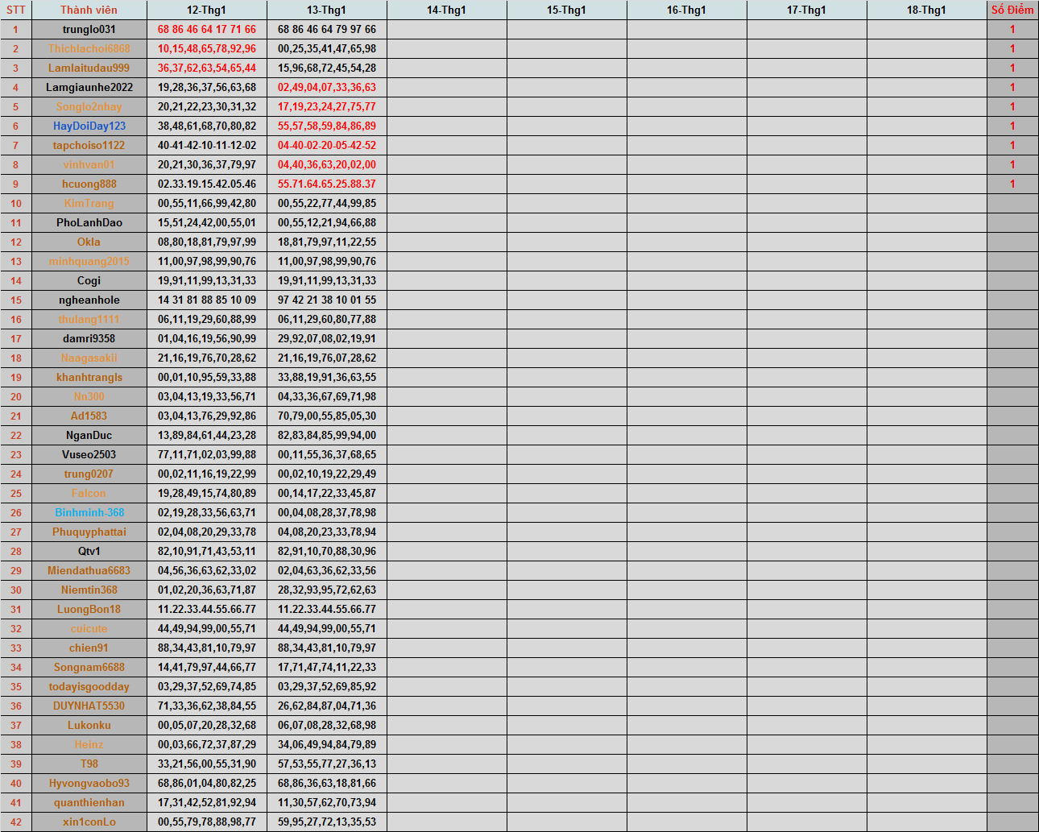Click member name Niemtin368
Image resolution: width=1039 pixels, height=832 pixels.
click(x=89, y=590)
